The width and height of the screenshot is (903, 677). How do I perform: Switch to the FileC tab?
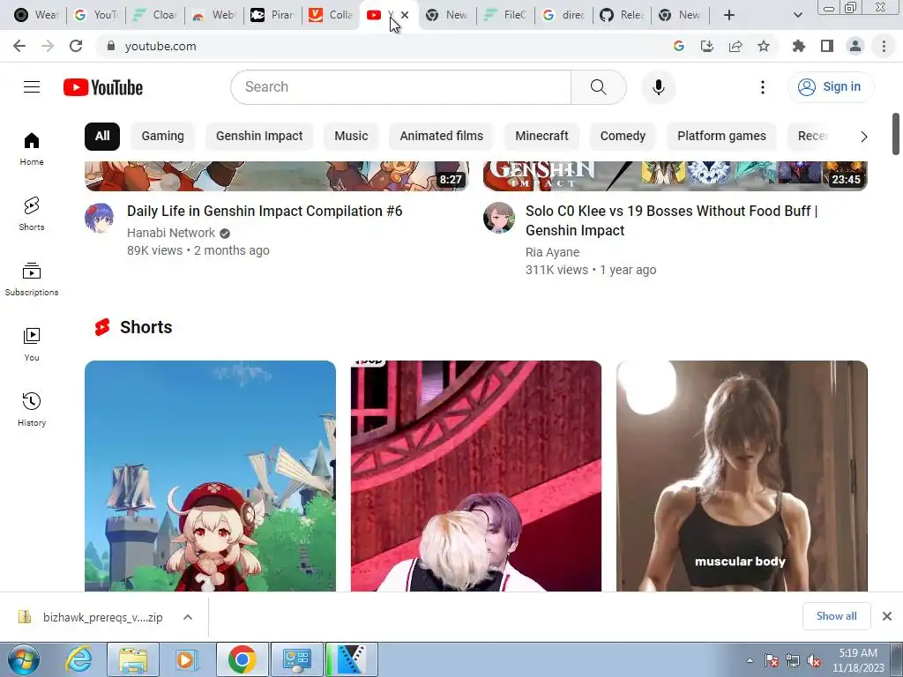(505, 15)
